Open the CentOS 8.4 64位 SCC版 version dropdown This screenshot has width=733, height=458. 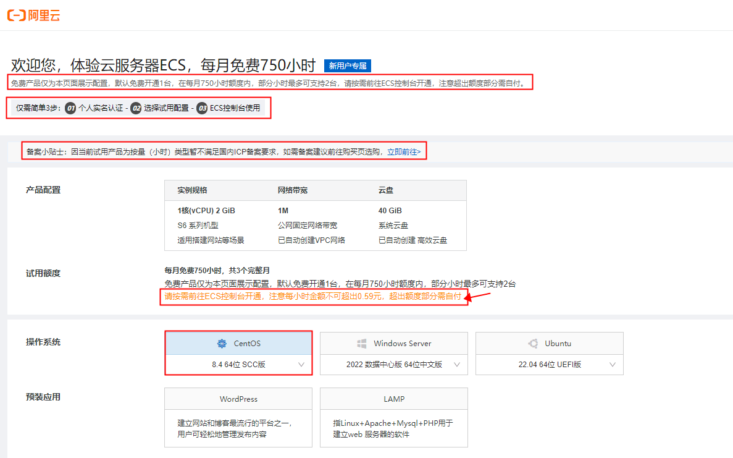pos(238,365)
